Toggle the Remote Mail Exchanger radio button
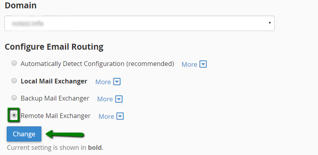Screen dimensions: 318x155 tap(14, 115)
